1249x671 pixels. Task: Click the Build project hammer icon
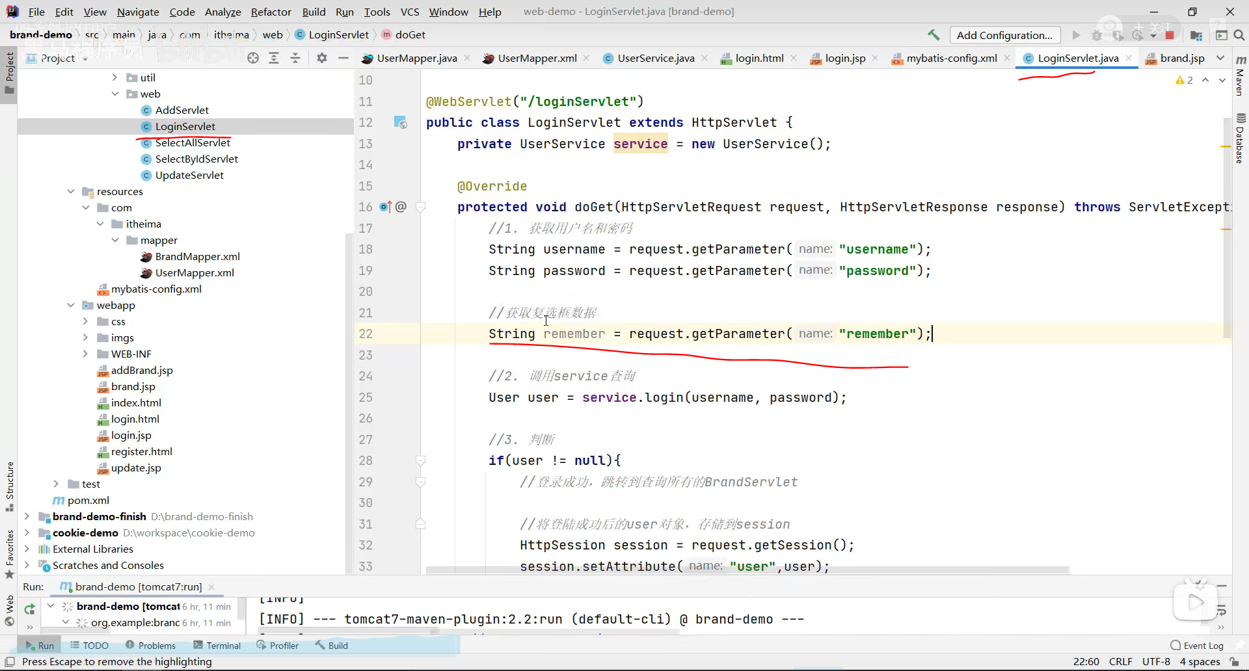pyautogui.click(x=933, y=35)
